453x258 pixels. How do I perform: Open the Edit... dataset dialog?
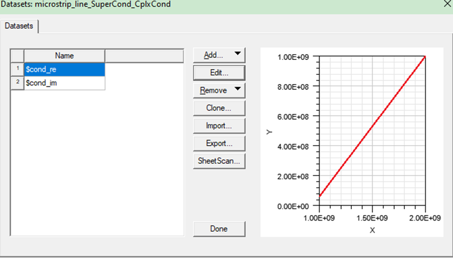pyautogui.click(x=218, y=72)
